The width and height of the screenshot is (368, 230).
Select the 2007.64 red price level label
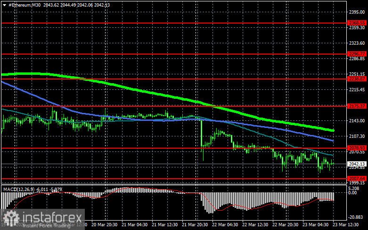(357, 178)
